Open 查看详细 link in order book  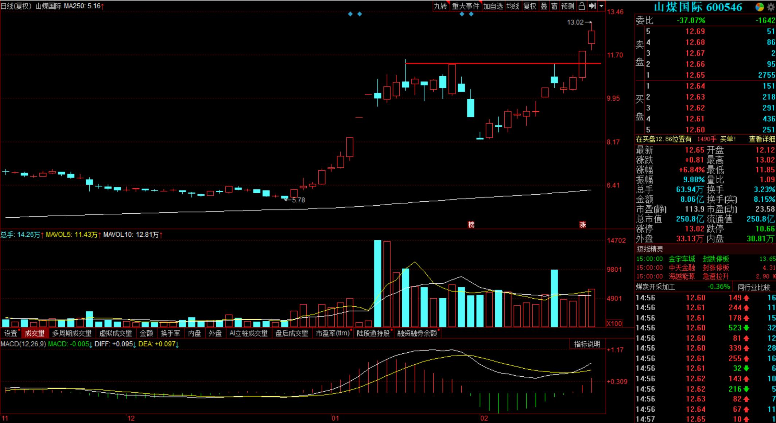pyautogui.click(x=762, y=139)
